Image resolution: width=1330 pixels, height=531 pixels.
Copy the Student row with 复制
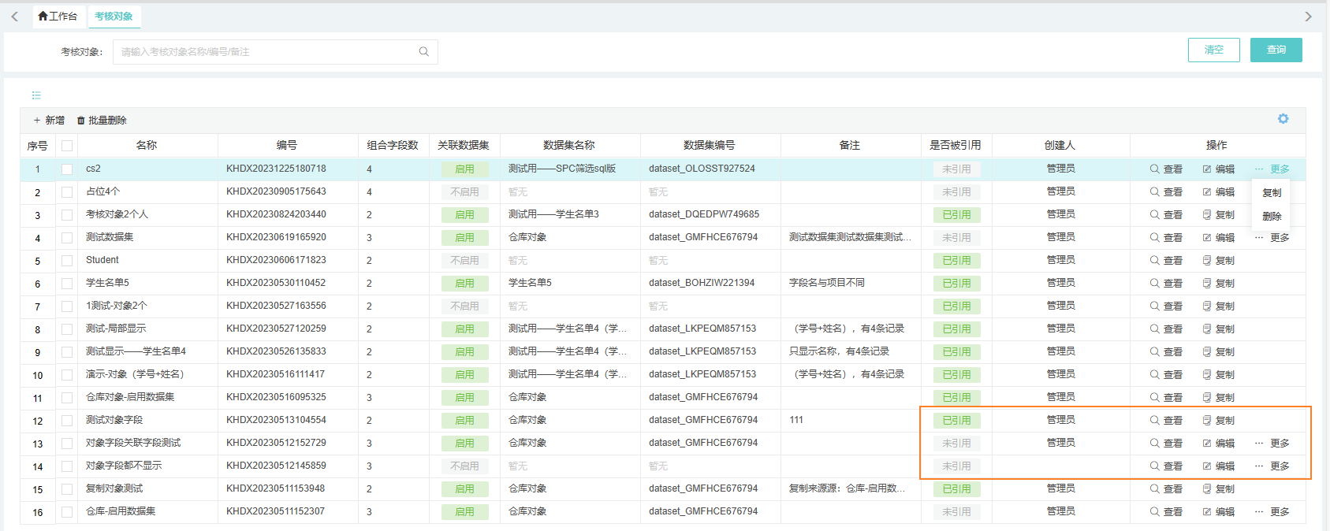[1218, 261]
